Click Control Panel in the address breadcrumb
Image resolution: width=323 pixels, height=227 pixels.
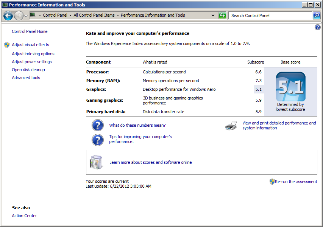click(x=55, y=15)
